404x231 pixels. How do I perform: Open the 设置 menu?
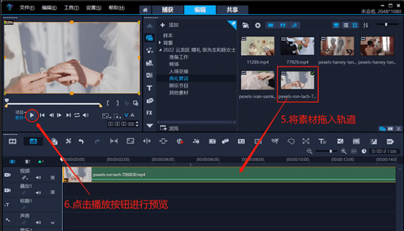94,8
